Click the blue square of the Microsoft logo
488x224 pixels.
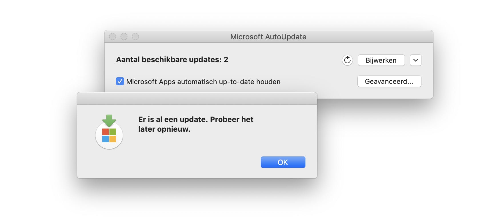coord(105,139)
